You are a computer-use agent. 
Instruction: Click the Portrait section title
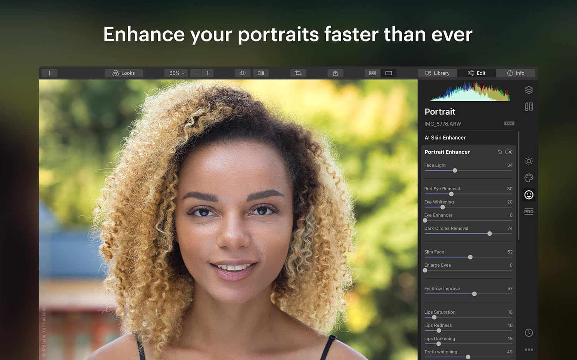(440, 112)
